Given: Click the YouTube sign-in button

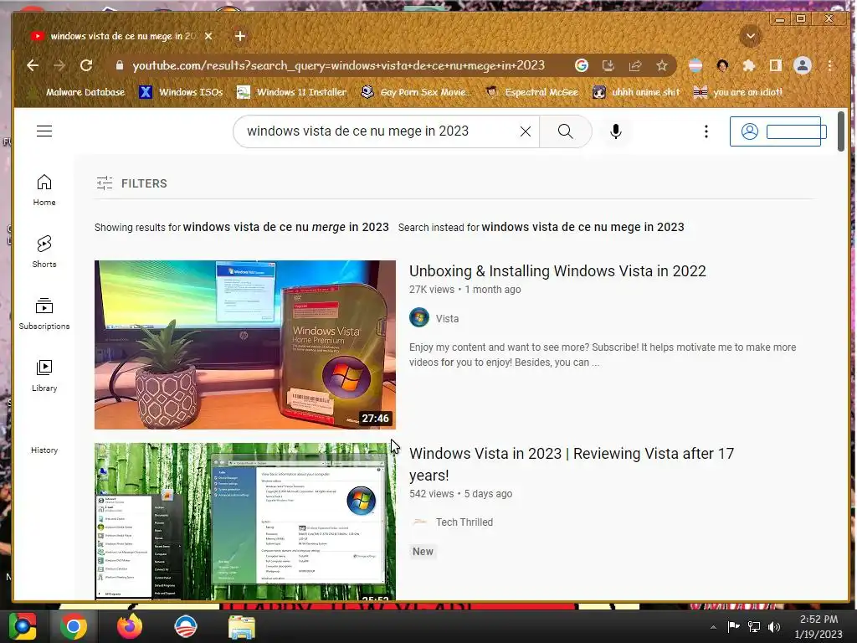Looking at the screenshot, I should coord(775,131).
